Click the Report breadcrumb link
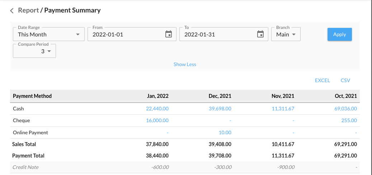This screenshot has height=175, width=372. coord(28,10)
